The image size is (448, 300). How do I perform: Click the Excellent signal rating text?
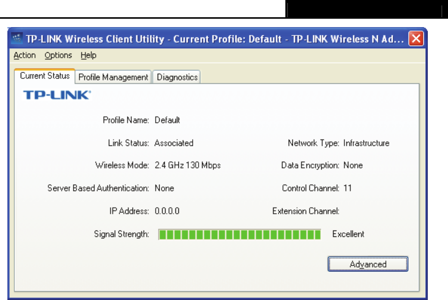[348, 234]
